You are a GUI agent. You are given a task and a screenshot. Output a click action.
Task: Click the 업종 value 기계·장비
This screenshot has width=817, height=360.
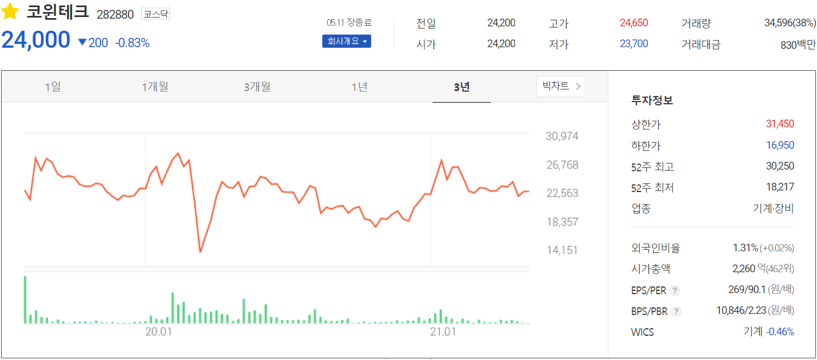click(773, 209)
